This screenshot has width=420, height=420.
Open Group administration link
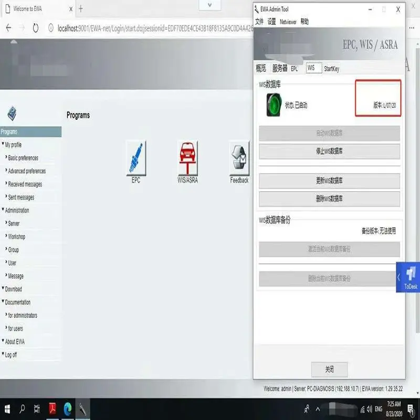pyautogui.click(x=14, y=250)
